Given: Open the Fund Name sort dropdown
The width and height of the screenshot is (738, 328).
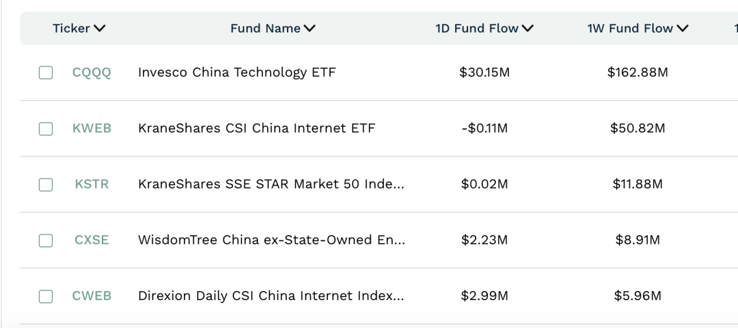Looking at the screenshot, I should [x=310, y=29].
